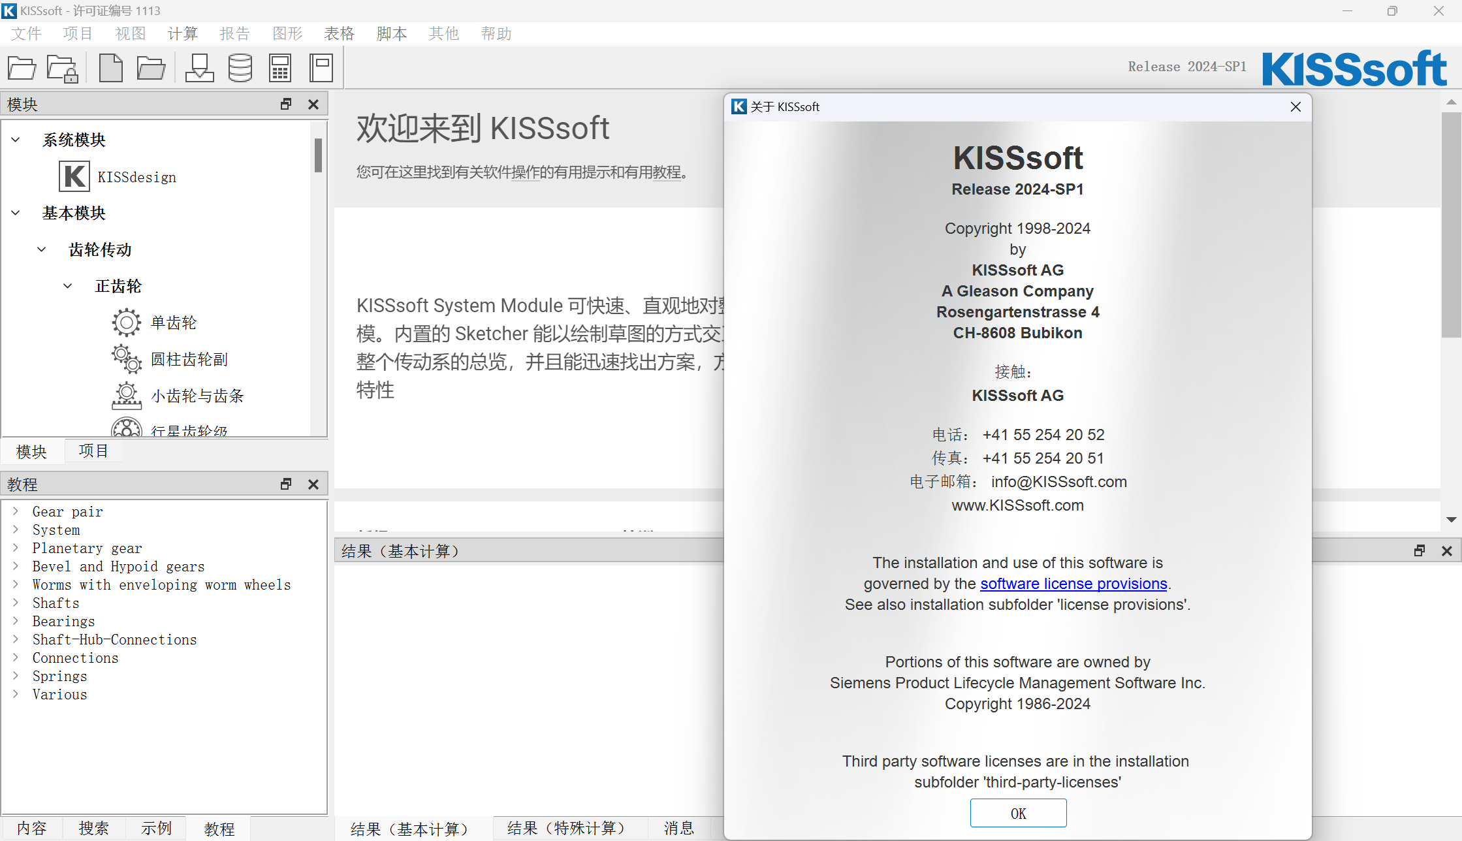Switch to the 模块 tab
1462x841 pixels.
tap(31, 451)
